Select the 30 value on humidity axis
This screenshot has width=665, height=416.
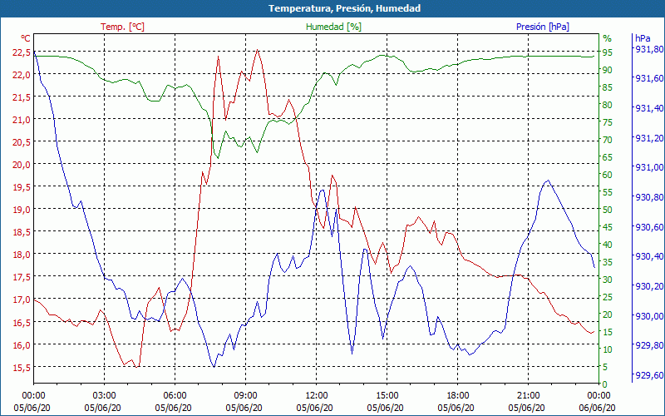(x=608, y=280)
